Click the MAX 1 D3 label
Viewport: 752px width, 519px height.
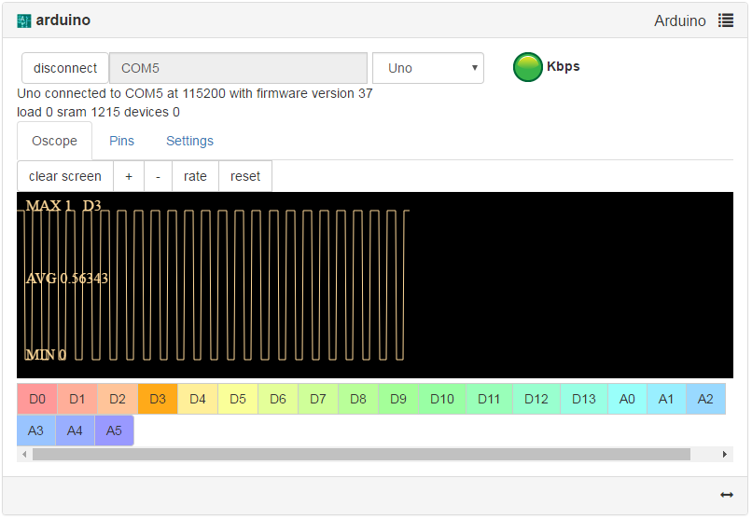tap(63, 205)
